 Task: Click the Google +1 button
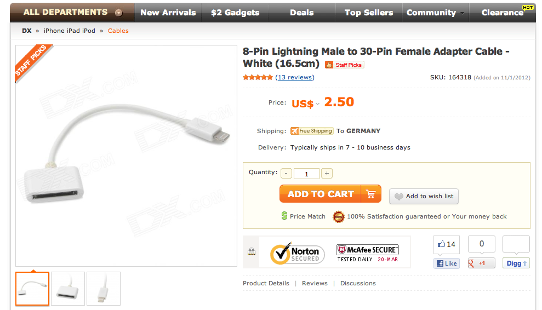(x=481, y=263)
